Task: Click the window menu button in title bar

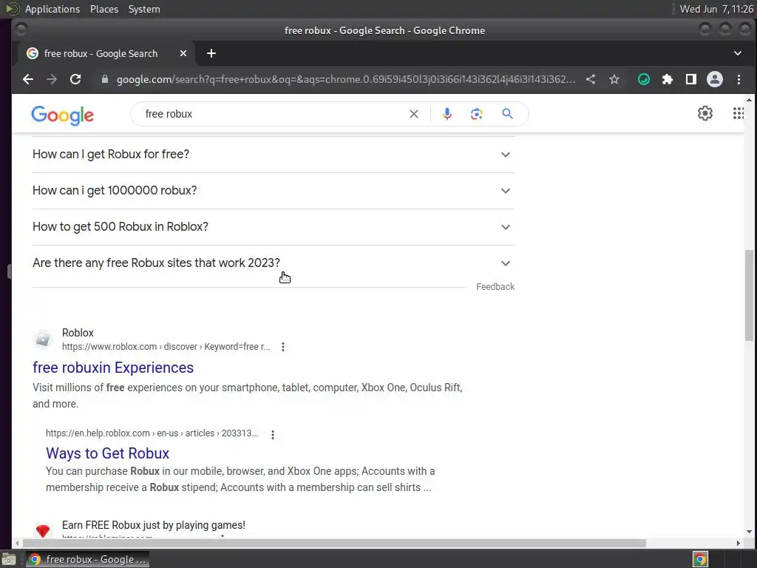Action: 21,30
